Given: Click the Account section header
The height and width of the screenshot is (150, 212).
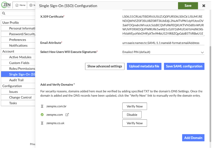Looking at the screenshot, I should [18, 51].
